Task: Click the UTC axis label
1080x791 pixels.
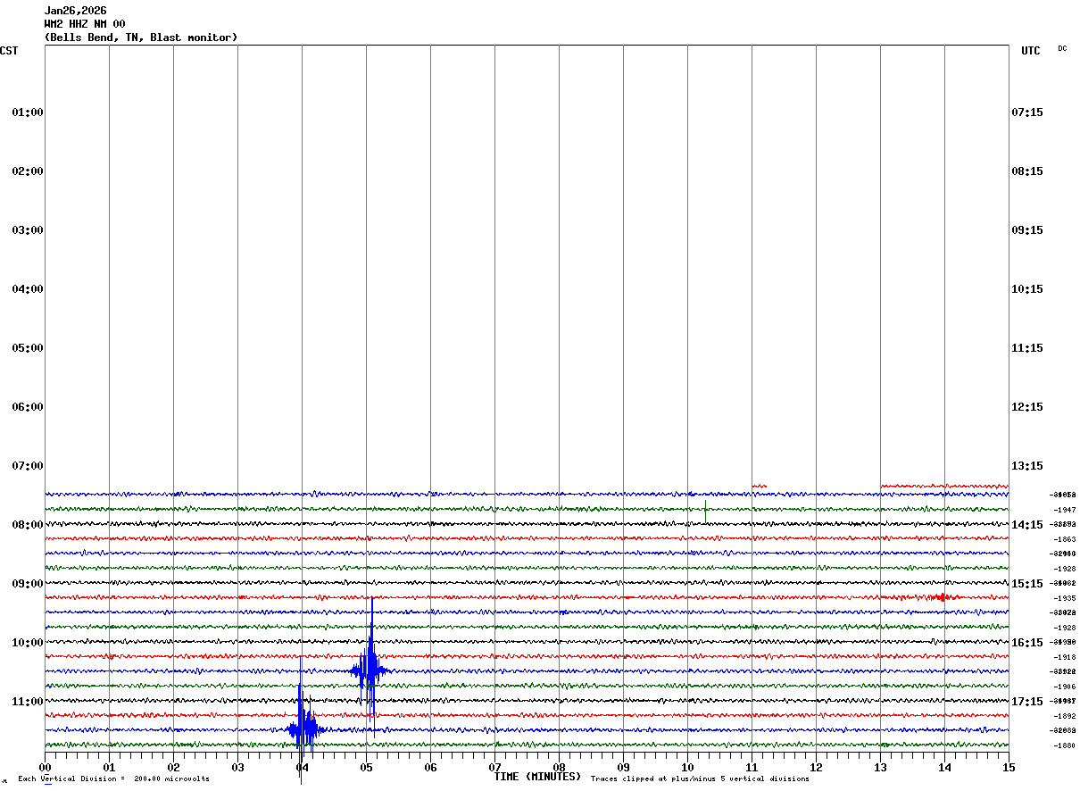Action: (x=1031, y=51)
